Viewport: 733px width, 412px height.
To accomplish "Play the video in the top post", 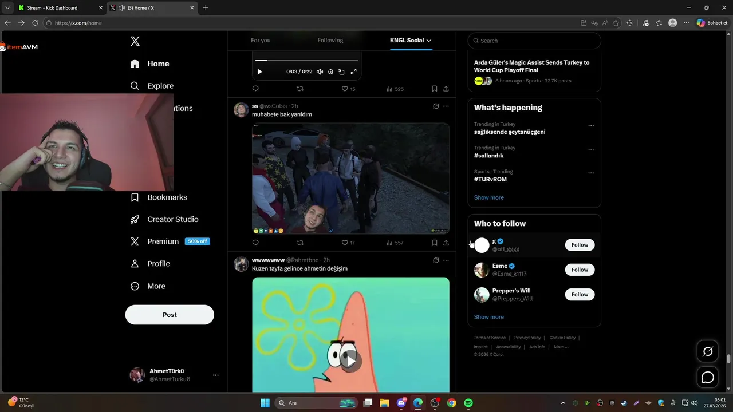I will 259,72.
